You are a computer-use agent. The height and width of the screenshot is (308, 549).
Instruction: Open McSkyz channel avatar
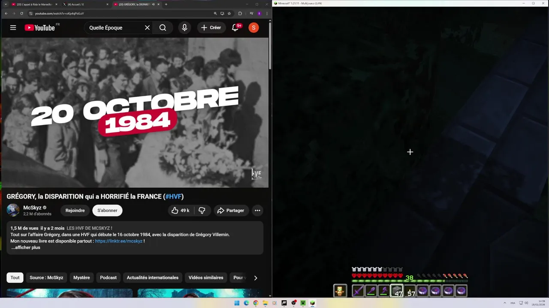click(13, 210)
